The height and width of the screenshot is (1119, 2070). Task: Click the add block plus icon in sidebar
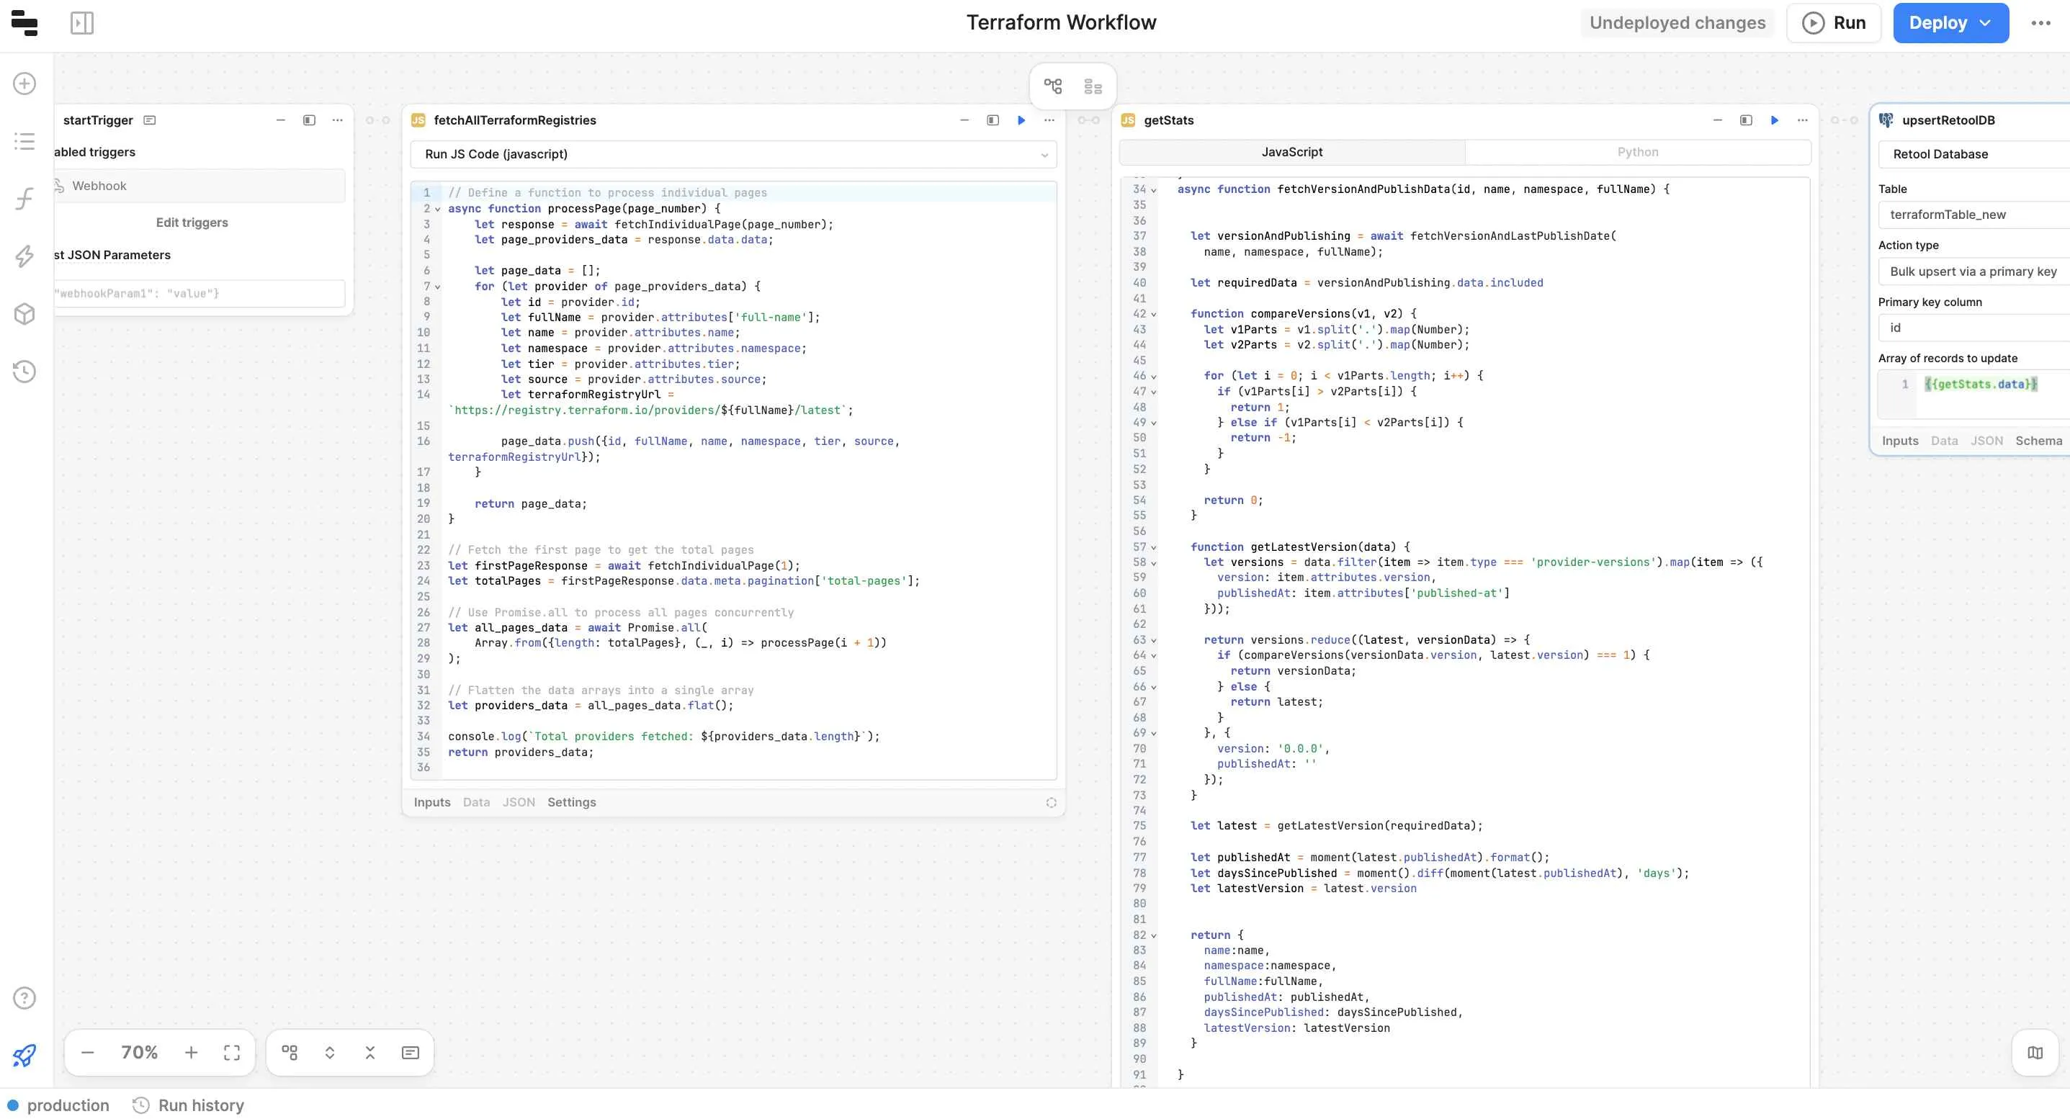click(25, 84)
